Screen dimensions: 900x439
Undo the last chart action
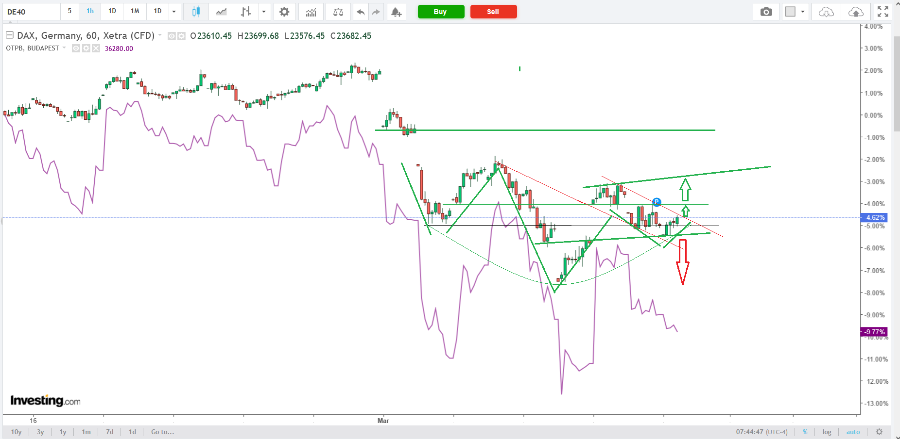tap(360, 12)
